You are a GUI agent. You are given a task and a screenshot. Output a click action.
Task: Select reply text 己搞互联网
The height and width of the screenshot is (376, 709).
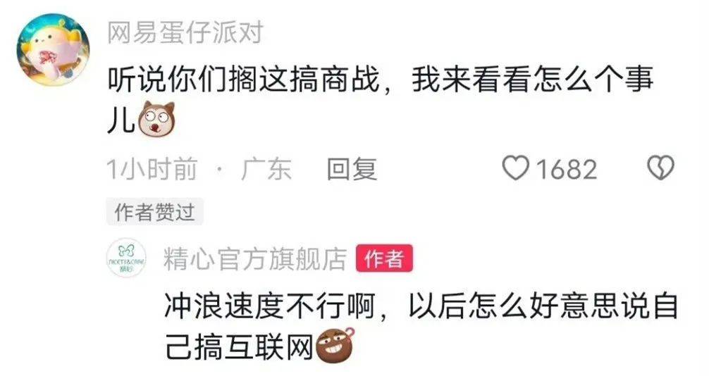[x=239, y=348]
